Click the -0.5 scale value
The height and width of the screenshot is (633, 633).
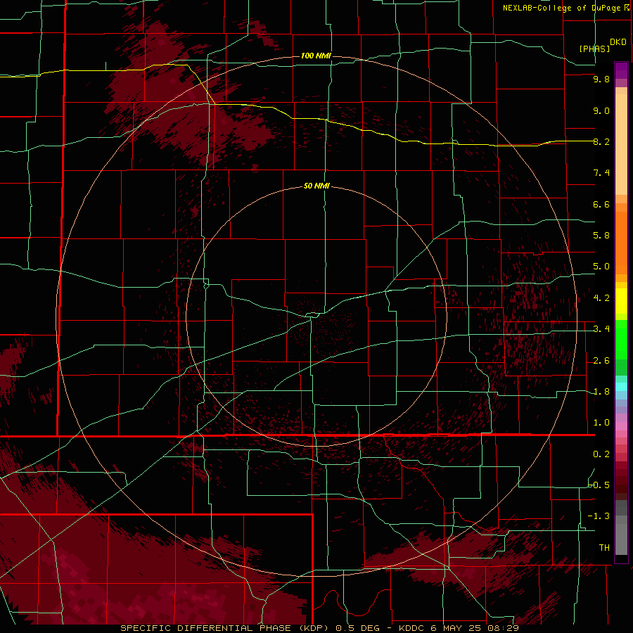(x=599, y=485)
